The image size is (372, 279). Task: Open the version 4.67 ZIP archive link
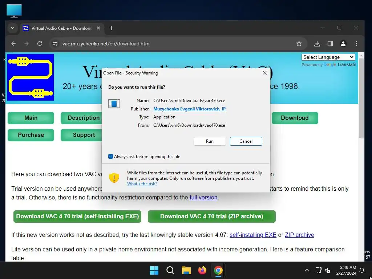tap(299, 235)
